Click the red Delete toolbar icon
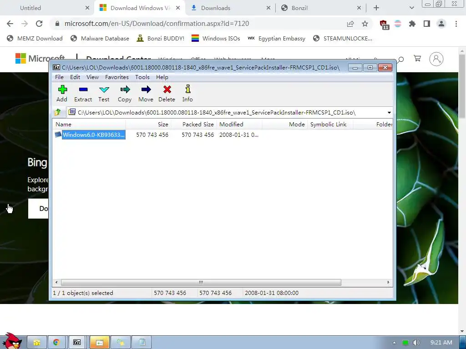 pyautogui.click(x=167, y=94)
